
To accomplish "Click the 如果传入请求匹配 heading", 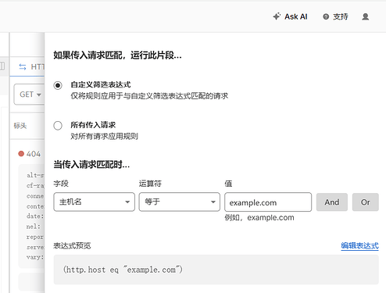I will point(118,55).
